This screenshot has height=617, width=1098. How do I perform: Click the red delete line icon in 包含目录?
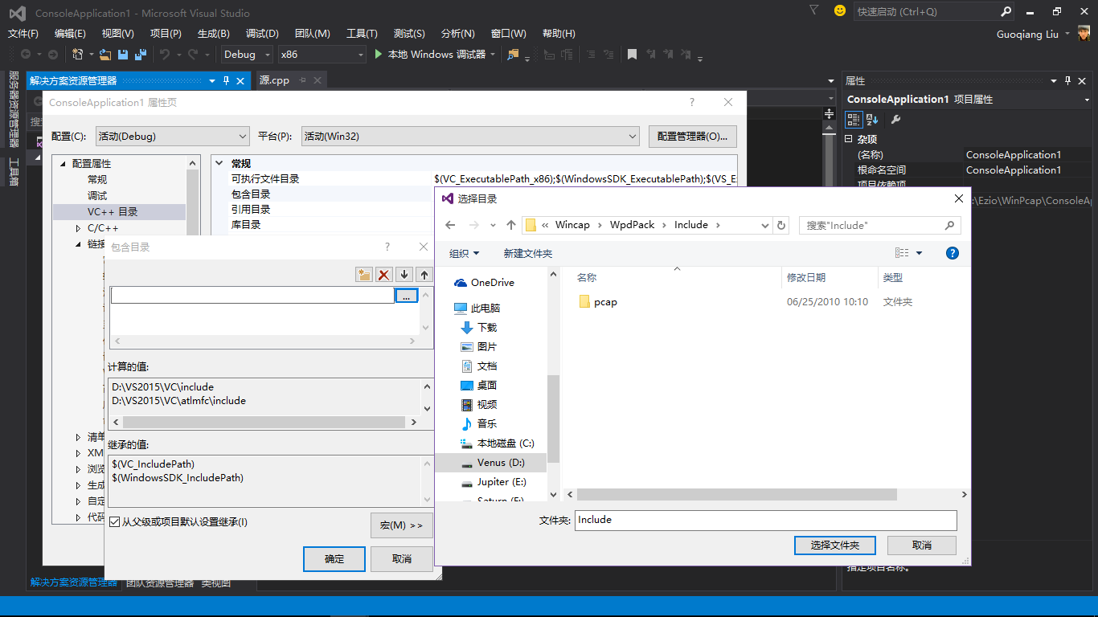[x=384, y=275]
